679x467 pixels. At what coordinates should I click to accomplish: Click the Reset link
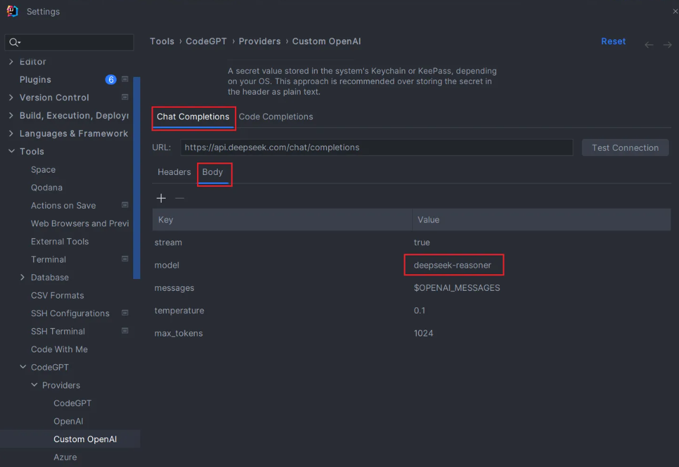point(613,41)
